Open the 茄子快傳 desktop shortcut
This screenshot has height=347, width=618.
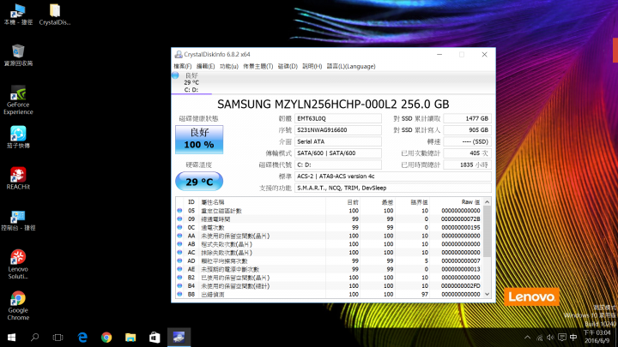[18, 137]
